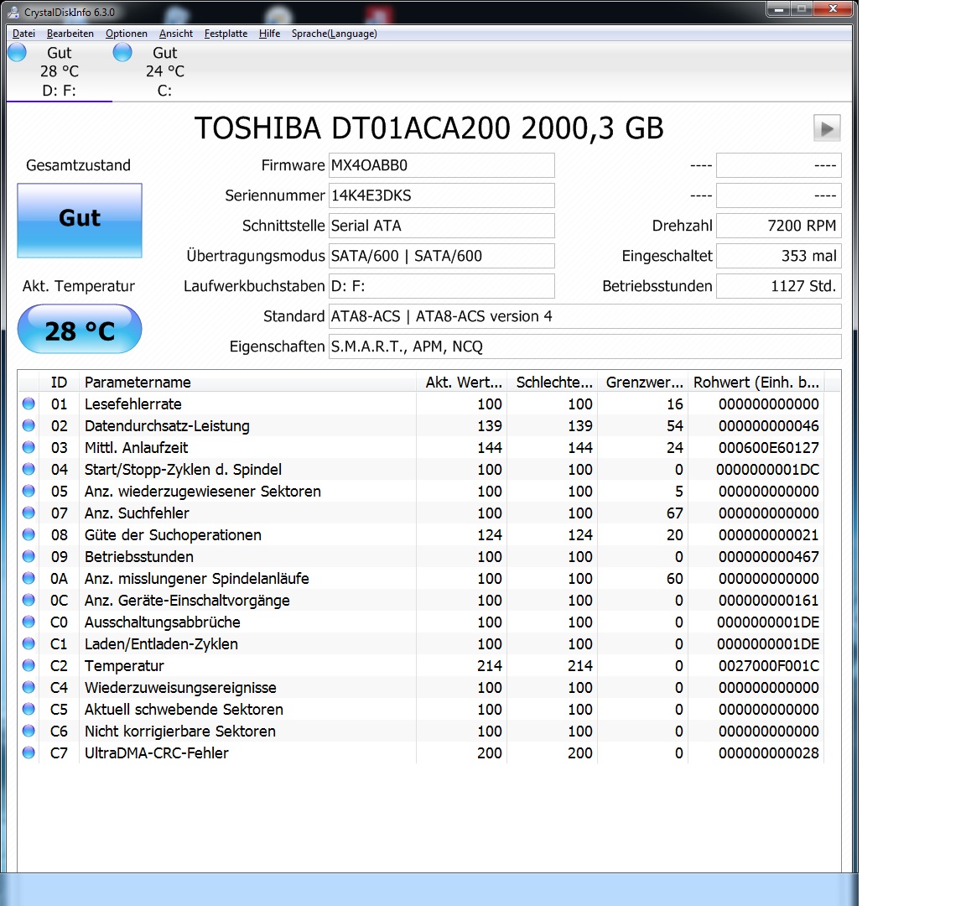
Task: Click the TOSHIBA DT01ACA200 disk title
Action: (x=428, y=128)
